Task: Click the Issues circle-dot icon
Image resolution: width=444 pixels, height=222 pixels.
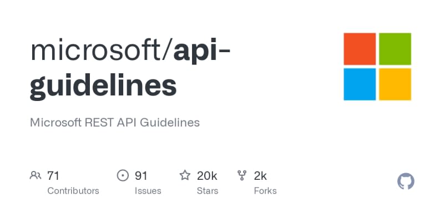Action: click(x=123, y=176)
